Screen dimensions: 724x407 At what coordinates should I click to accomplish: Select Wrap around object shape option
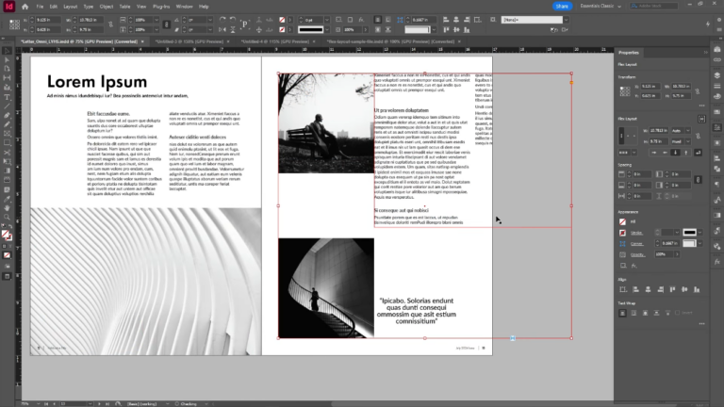[x=645, y=313]
